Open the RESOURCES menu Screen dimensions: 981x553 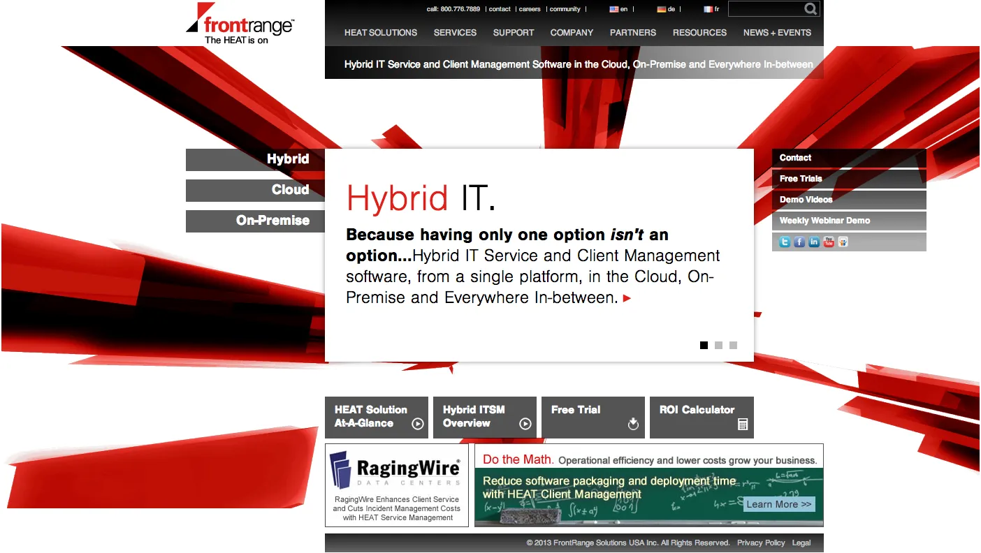(699, 33)
